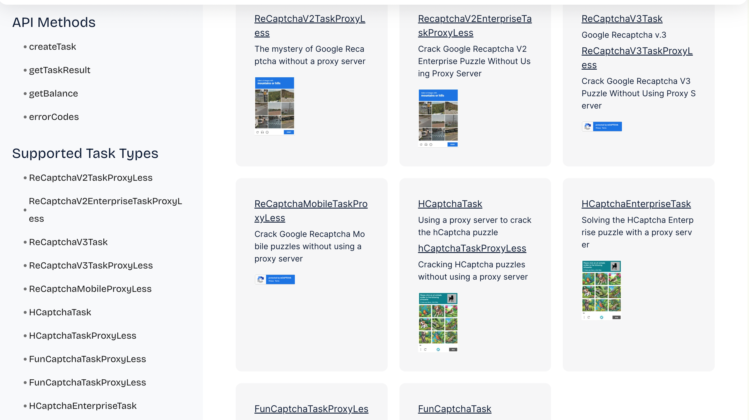Open getTaskResult method link
749x420 pixels.
(60, 70)
